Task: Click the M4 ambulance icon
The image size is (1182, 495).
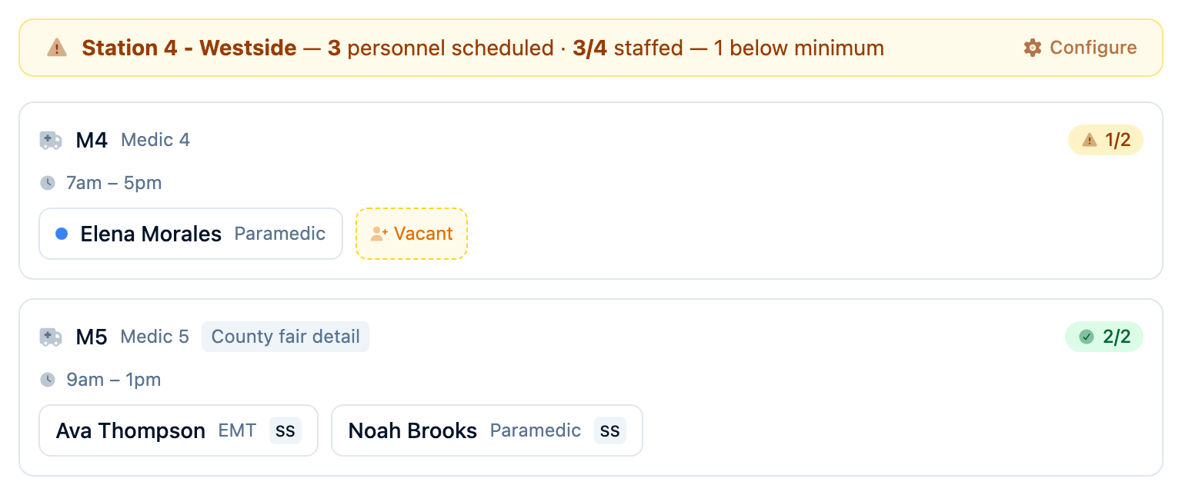Action: pos(51,141)
